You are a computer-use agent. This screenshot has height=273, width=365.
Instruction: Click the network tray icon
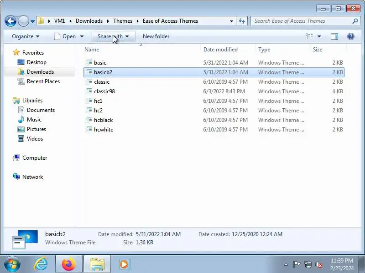[308, 264]
